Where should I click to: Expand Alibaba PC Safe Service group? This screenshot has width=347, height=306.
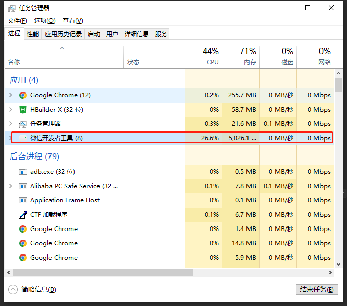[x=10, y=186]
